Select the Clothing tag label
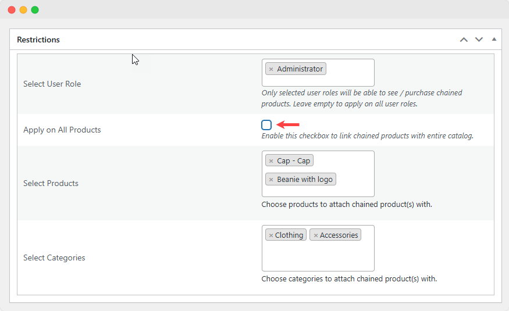The height and width of the screenshot is (311, 509). 289,235
